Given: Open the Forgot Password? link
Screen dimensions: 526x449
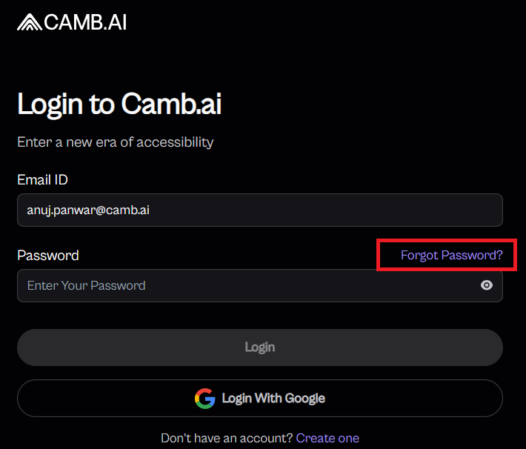Looking at the screenshot, I should pos(451,256).
